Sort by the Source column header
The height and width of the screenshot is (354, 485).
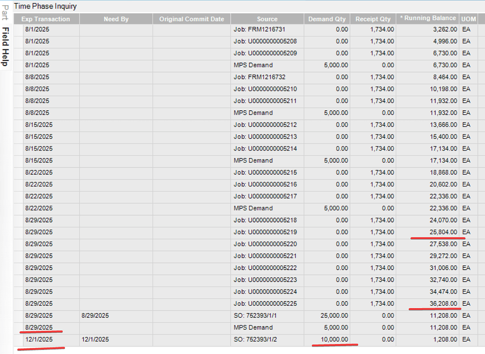click(x=267, y=18)
